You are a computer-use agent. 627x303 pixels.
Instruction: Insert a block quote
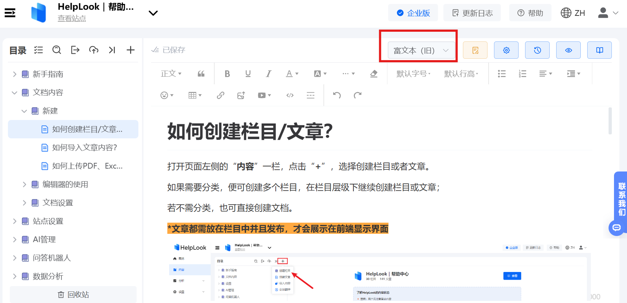coord(201,74)
